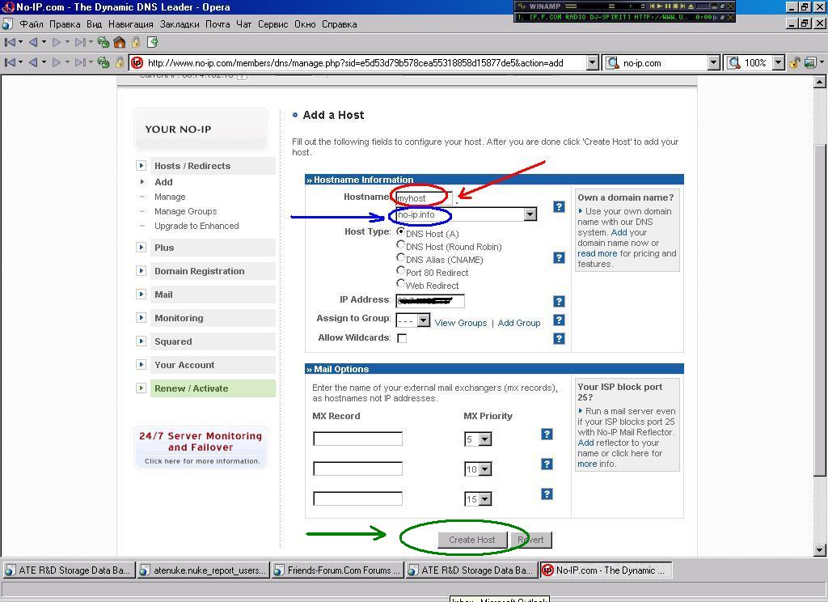Expand Mail sidebar section
This screenshot has width=828, height=602.
tap(141, 295)
